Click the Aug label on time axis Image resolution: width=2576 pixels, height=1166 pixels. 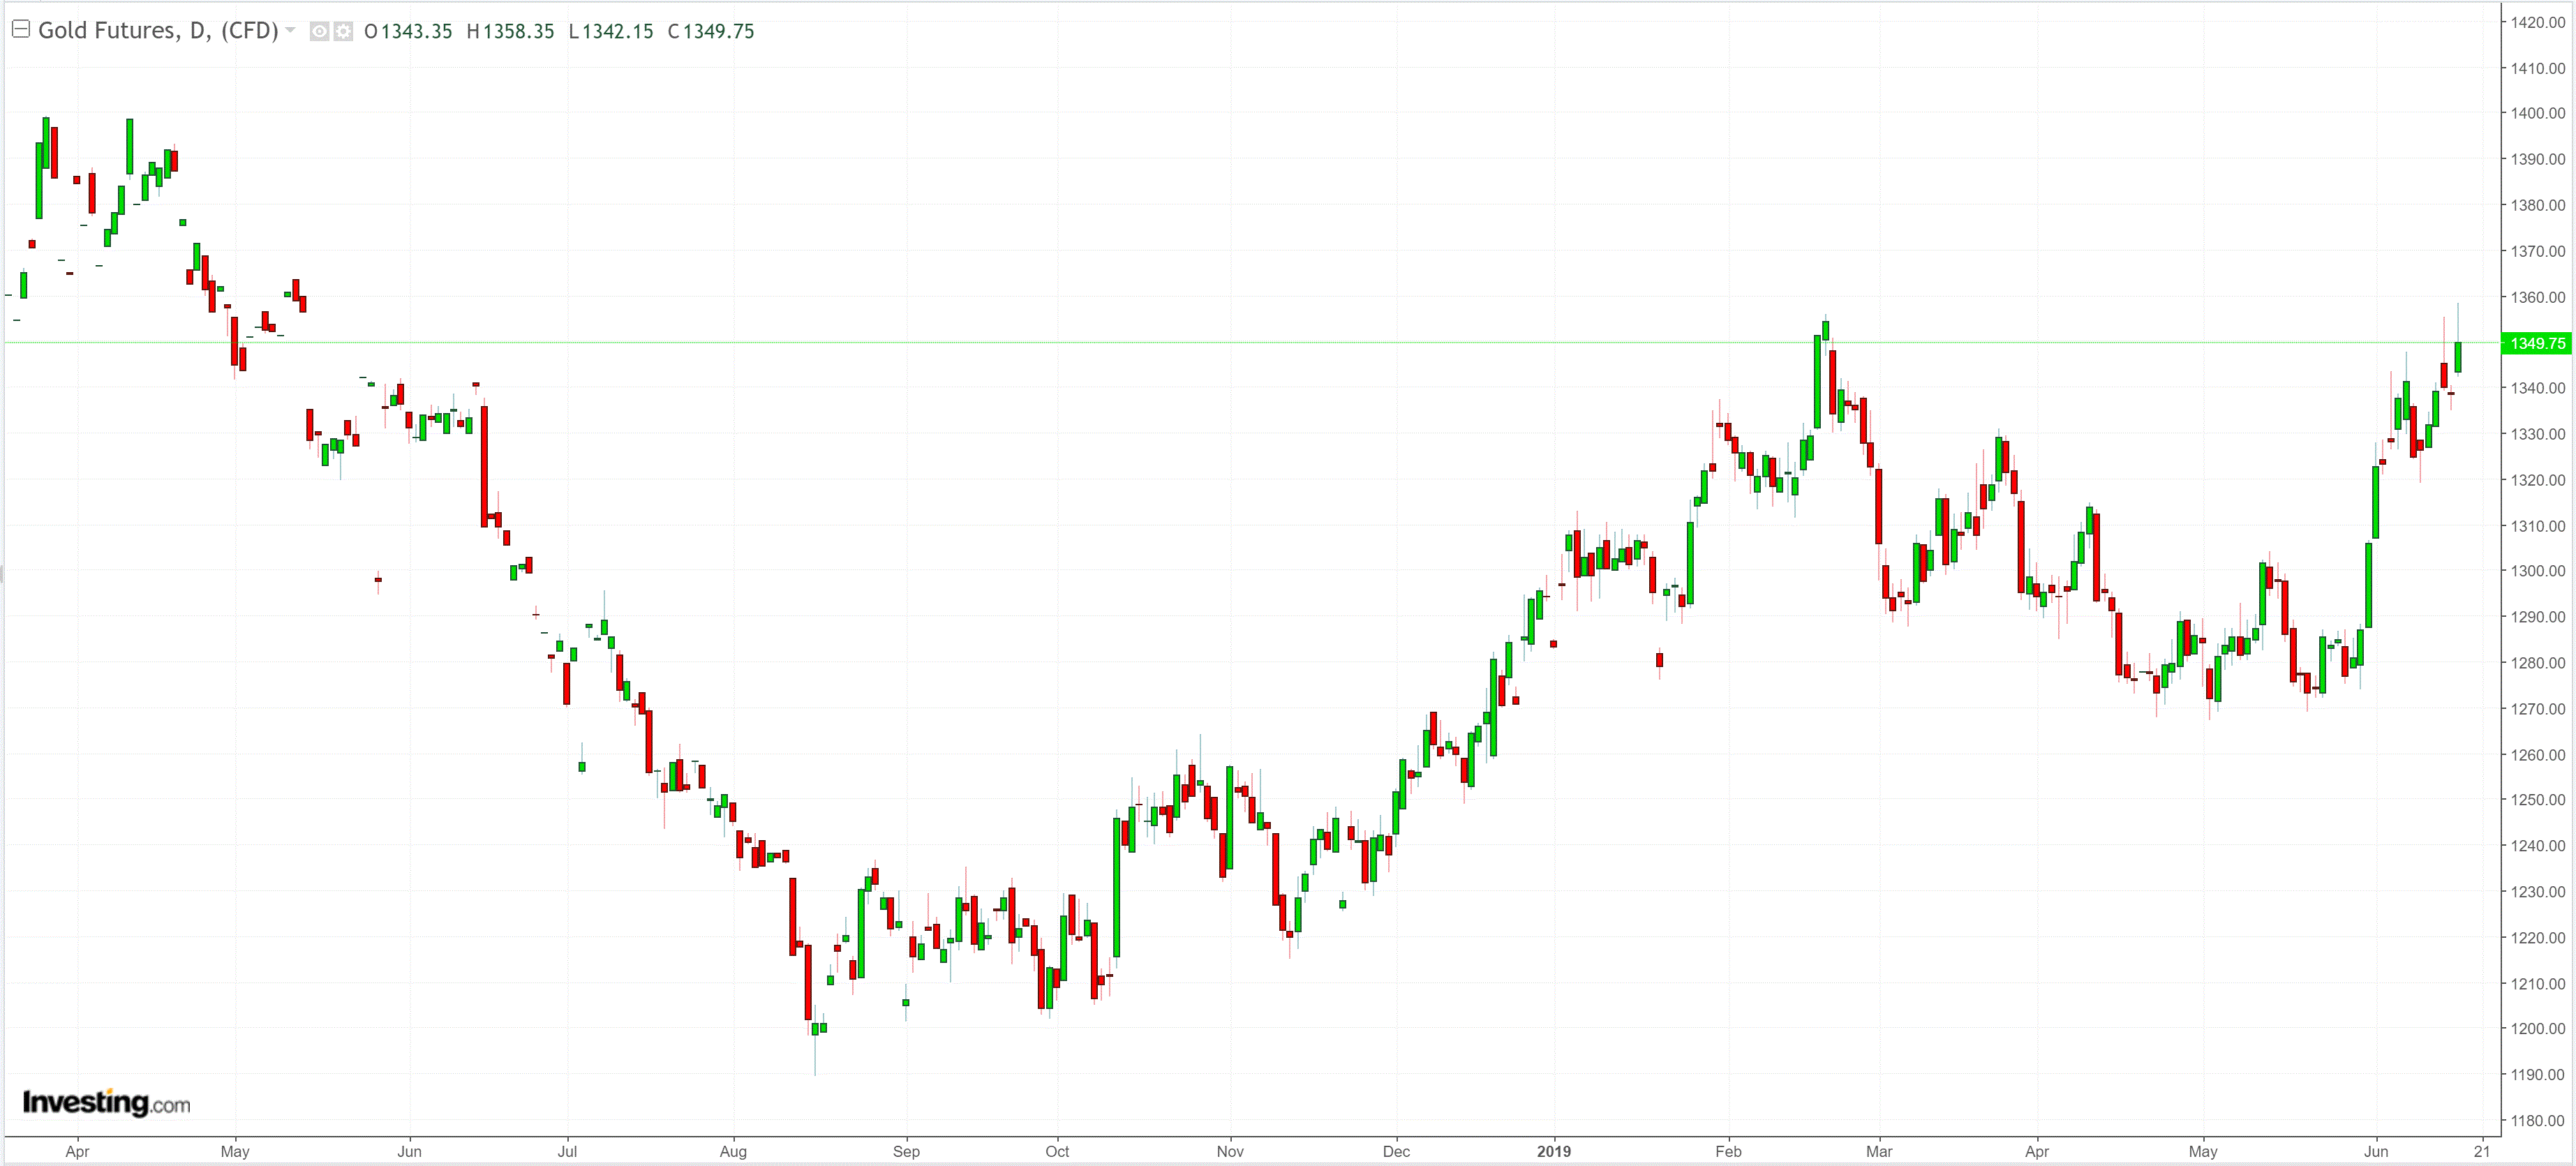pos(733,1151)
